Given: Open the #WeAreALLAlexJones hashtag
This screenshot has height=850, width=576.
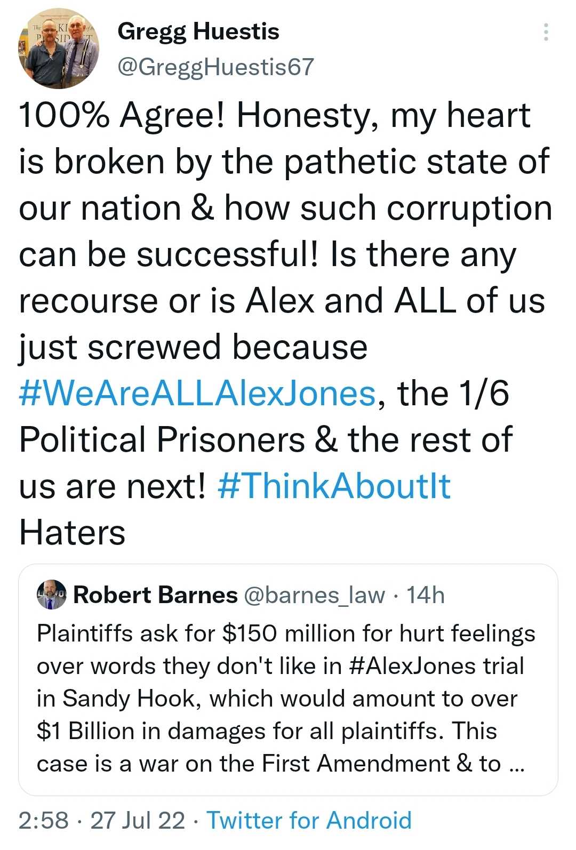Looking at the screenshot, I should (x=197, y=394).
